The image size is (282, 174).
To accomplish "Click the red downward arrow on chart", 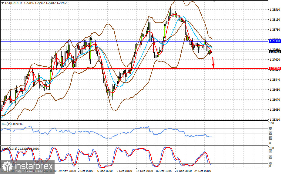I will click(213, 63).
